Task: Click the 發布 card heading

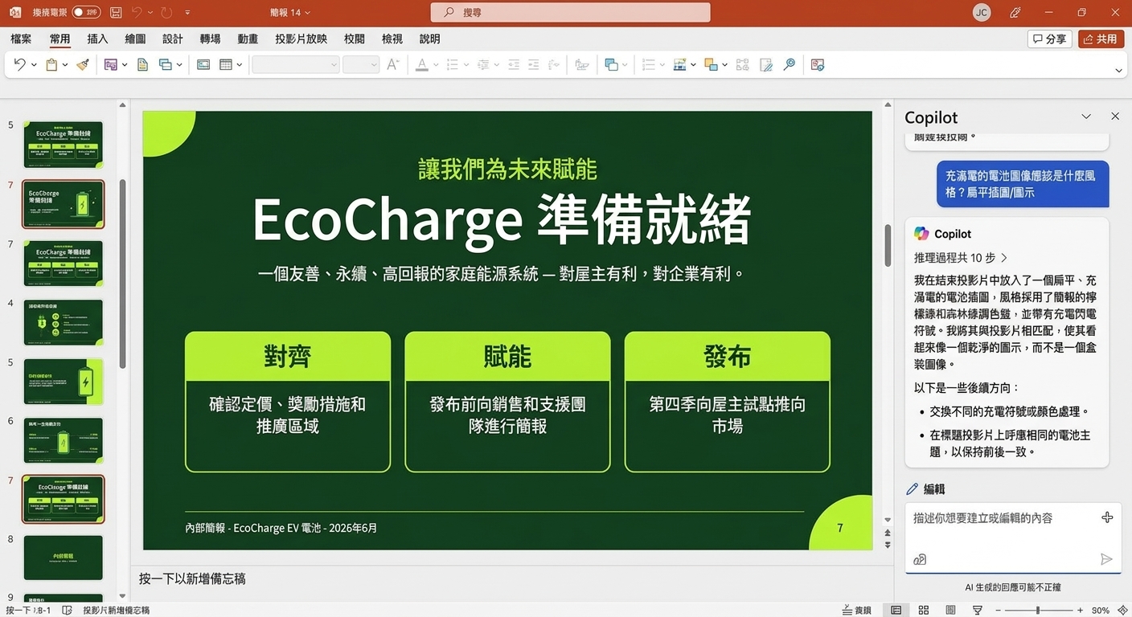Action: click(x=727, y=356)
